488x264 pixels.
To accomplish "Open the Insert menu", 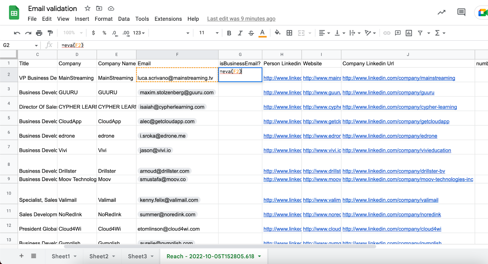I will click(82, 19).
